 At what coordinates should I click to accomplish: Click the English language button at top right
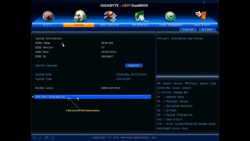[188, 29]
